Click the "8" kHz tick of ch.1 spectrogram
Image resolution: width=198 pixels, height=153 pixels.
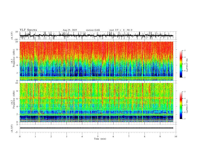tap(17, 49)
